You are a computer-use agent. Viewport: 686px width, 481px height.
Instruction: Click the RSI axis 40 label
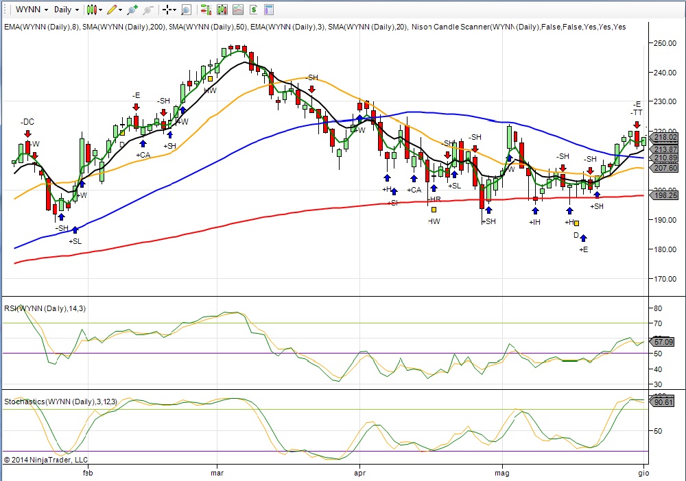pos(658,369)
